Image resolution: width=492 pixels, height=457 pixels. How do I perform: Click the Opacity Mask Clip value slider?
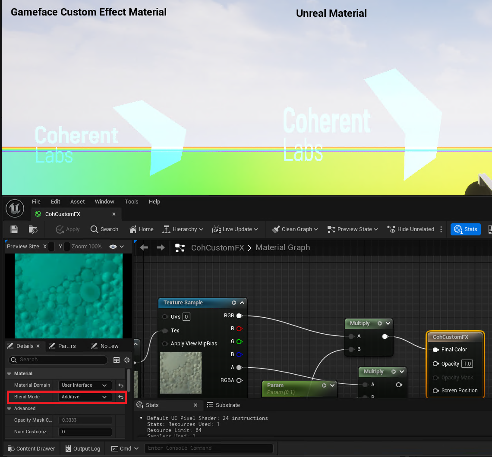85,420
